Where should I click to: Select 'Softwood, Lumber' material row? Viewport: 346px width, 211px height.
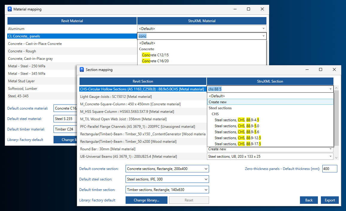click(x=42, y=89)
